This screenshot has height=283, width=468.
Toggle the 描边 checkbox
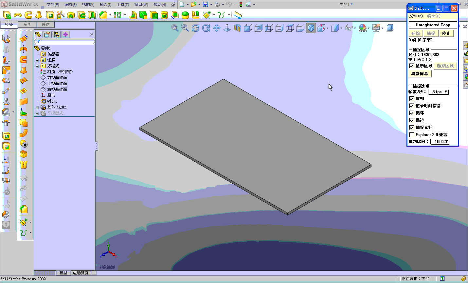(x=412, y=120)
